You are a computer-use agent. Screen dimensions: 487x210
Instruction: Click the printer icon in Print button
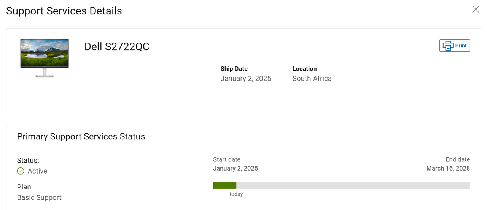pyautogui.click(x=448, y=46)
